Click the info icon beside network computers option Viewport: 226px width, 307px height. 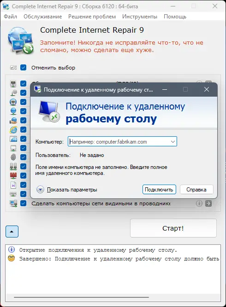coord(199,203)
